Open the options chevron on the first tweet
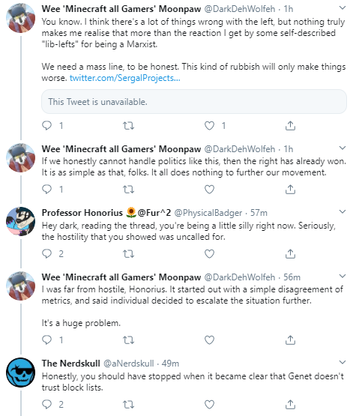Viewport: 353px width, 416px height. click(343, 8)
